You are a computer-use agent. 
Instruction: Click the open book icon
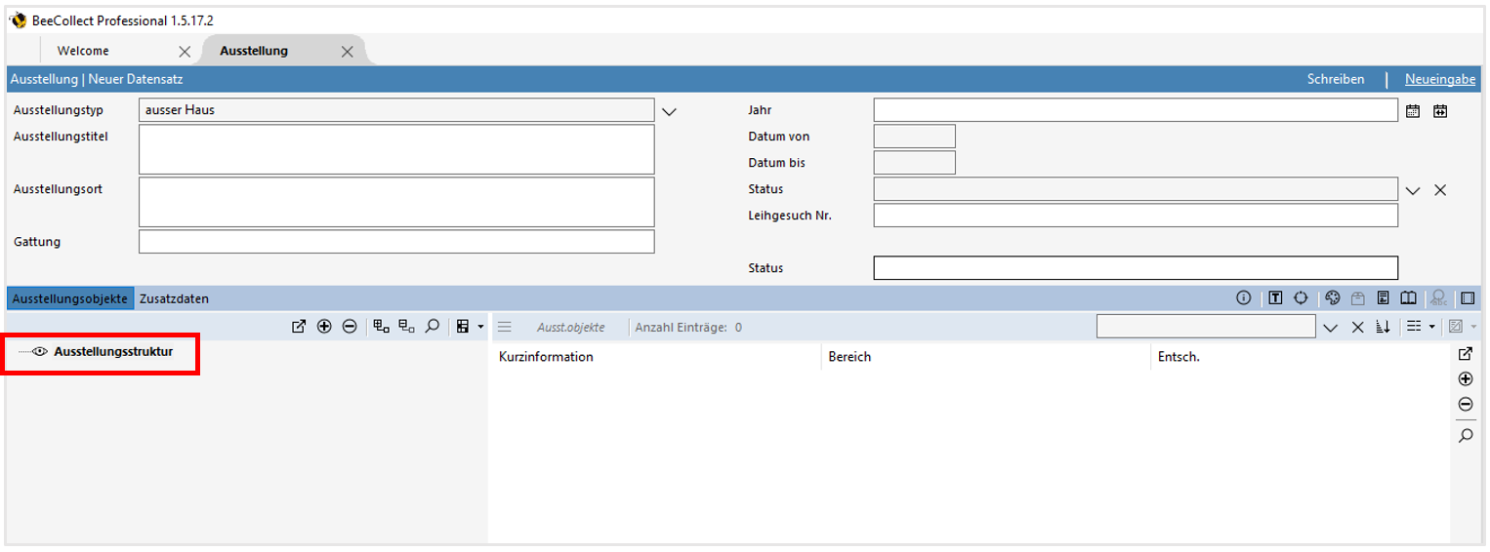[x=1408, y=298]
